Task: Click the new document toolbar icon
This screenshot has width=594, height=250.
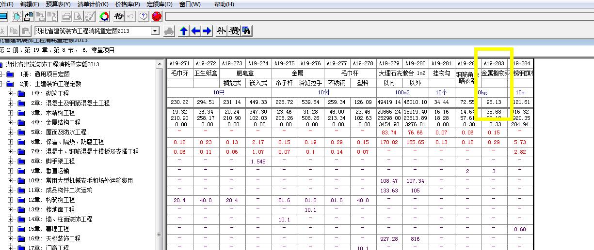Action: tap(17, 16)
